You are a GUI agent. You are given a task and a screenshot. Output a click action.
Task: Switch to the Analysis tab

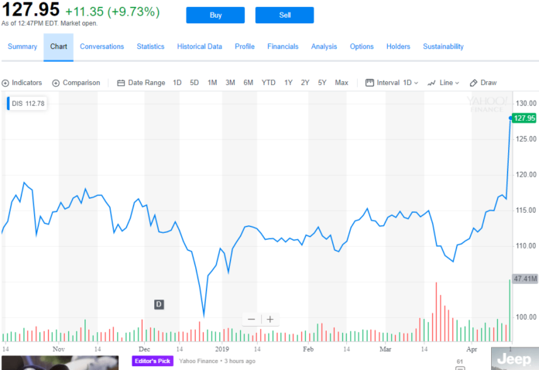pyautogui.click(x=324, y=46)
